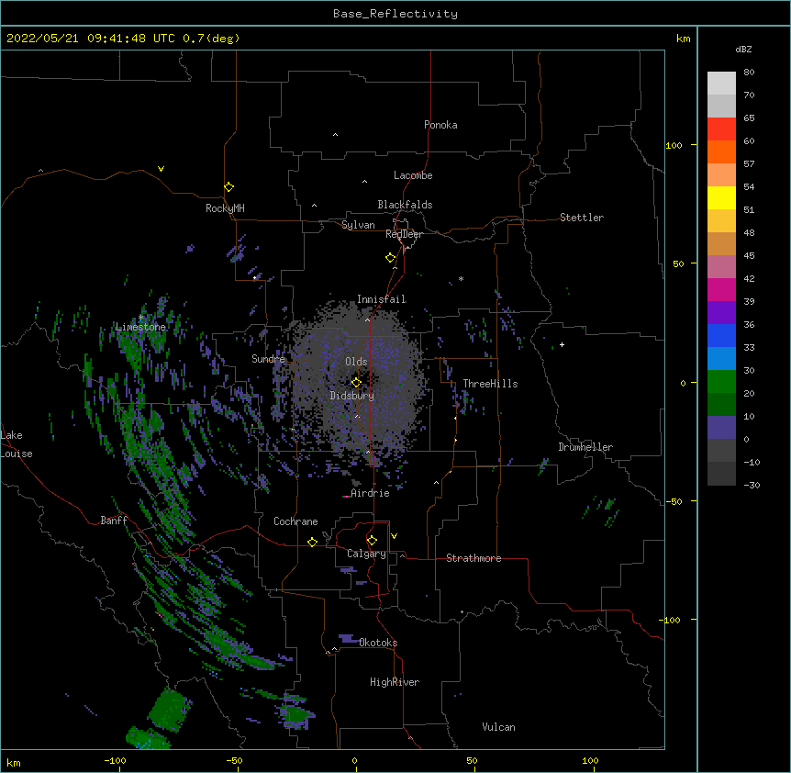Click the 80 value on the dBZ legend
The width and height of the screenshot is (791, 773).
tap(749, 73)
